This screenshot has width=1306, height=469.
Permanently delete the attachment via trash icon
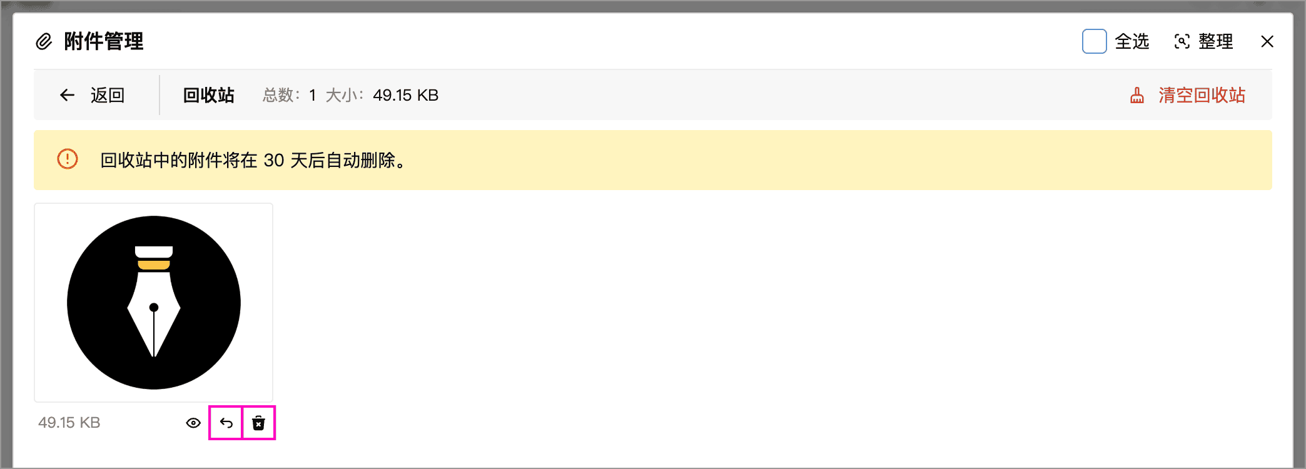(x=258, y=423)
